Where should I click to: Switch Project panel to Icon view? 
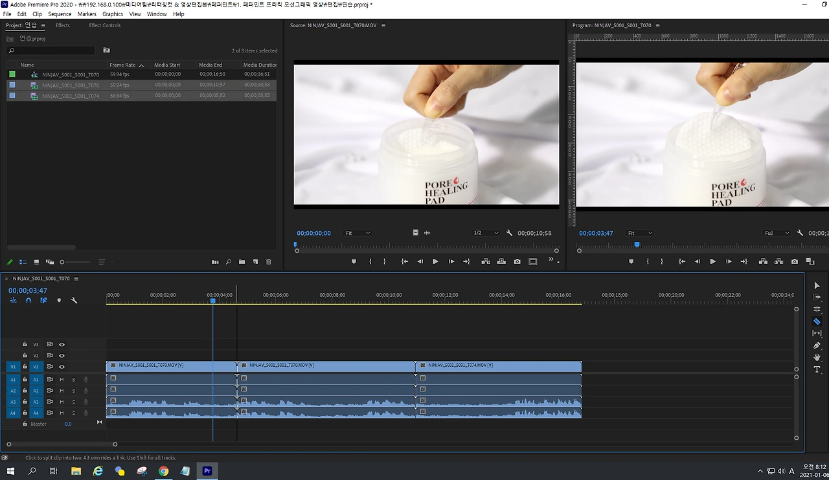tap(36, 262)
